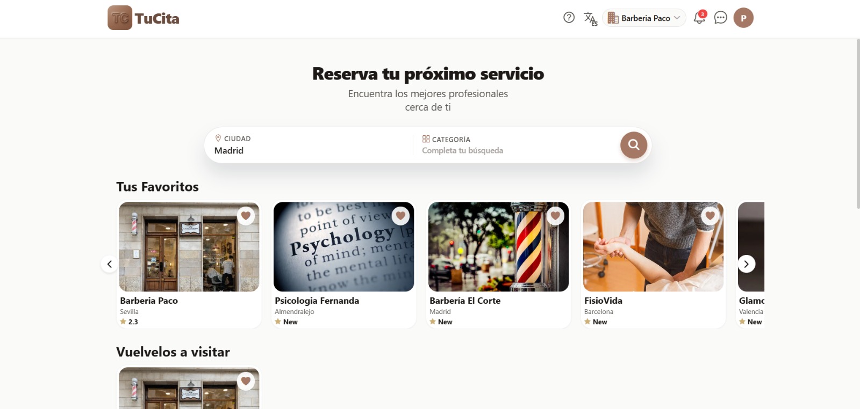Expand the Barberia Paco business dropdown
The height and width of the screenshot is (409, 860).
click(644, 18)
